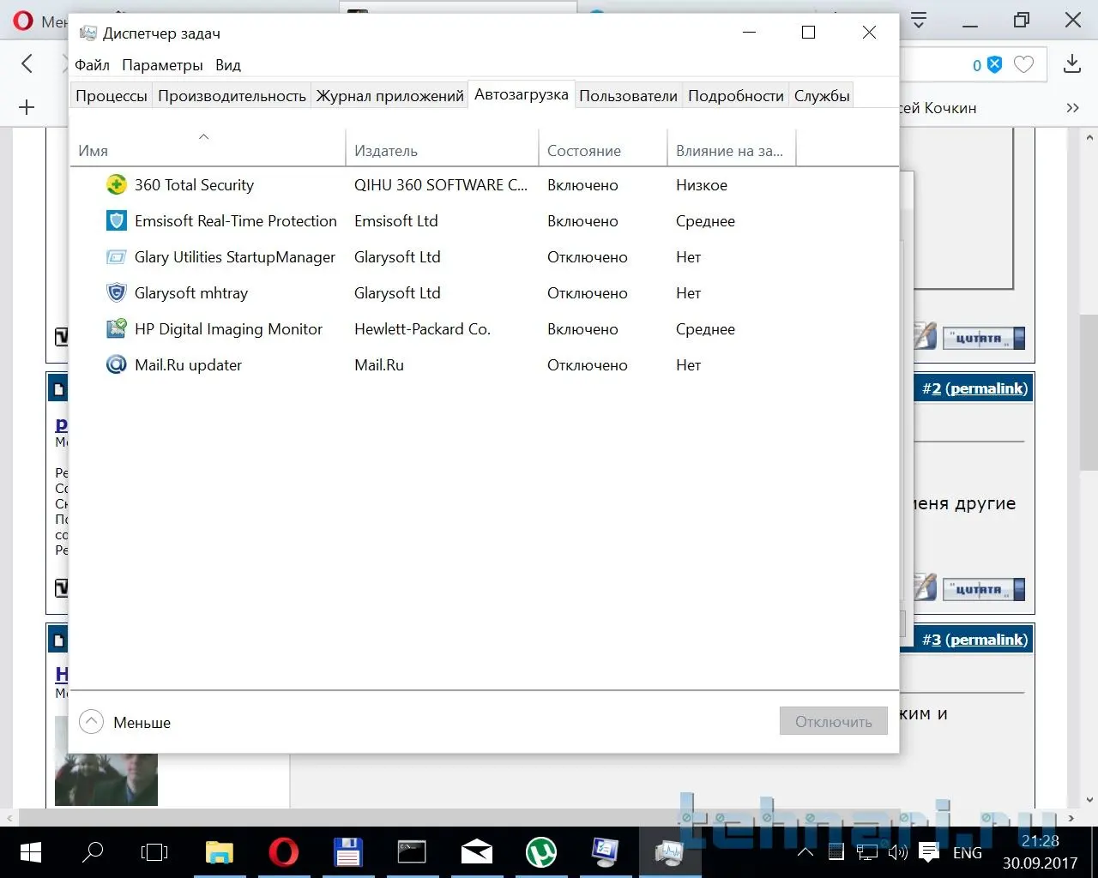Open the Вид menu
The height and width of the screenshot is (878, 1098).
228,65
